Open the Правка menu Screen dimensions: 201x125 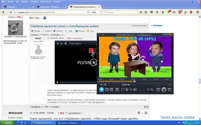(x=11, y=2)
